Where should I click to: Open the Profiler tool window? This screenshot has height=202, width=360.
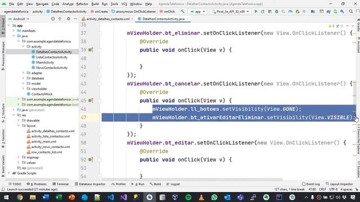[x=119, y=184]
